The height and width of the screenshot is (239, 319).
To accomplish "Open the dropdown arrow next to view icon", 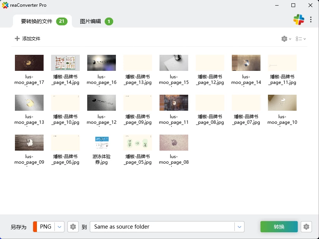I will 304,38.
